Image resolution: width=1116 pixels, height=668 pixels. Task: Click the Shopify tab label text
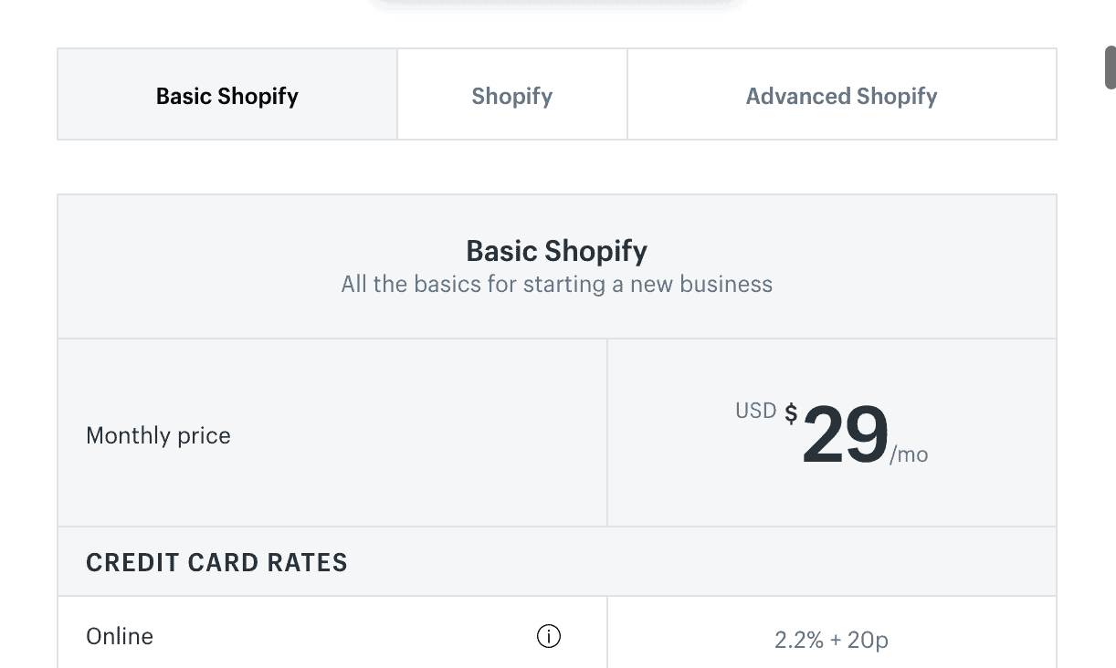click(x=511, y=95)
